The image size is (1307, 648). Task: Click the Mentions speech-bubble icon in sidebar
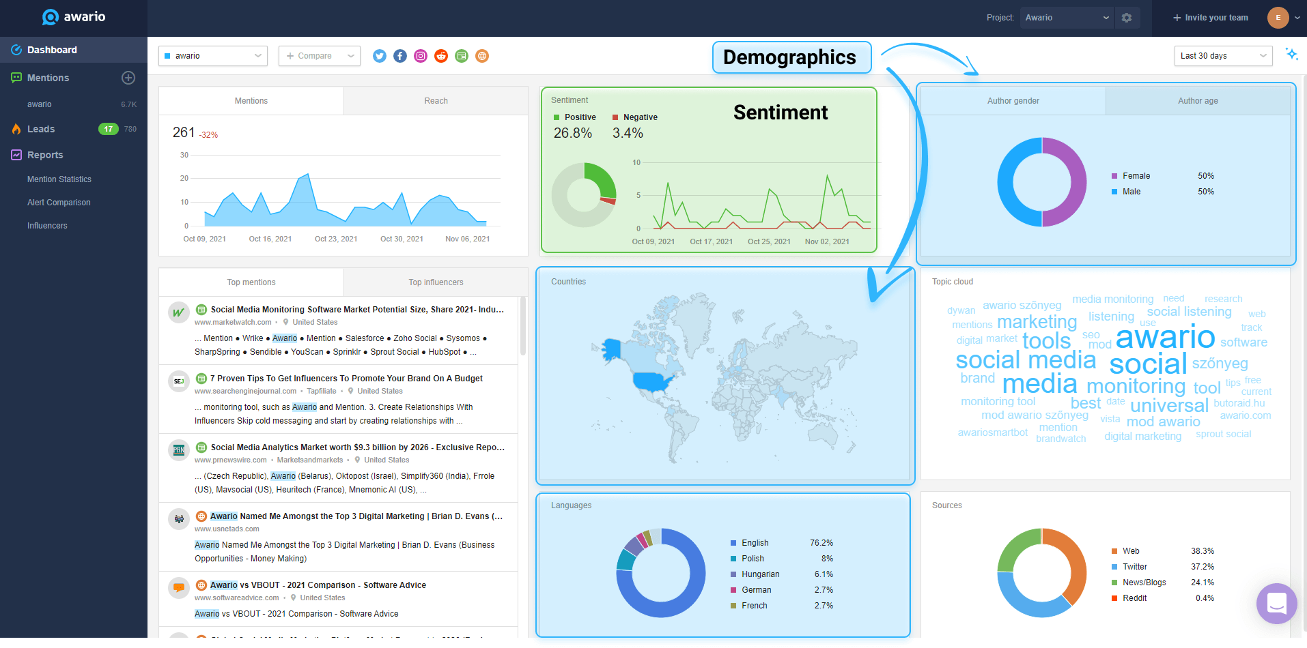click(x=16, y=78)
